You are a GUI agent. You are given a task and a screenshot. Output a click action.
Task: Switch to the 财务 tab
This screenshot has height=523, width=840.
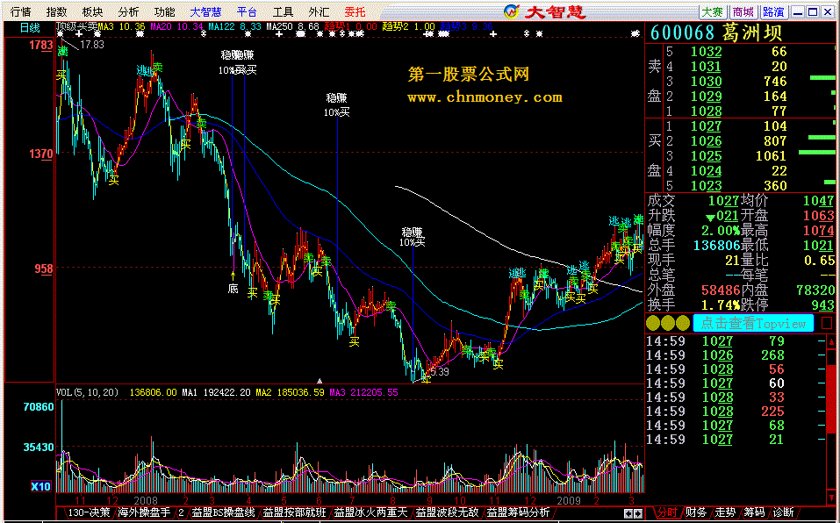point(695,512)
